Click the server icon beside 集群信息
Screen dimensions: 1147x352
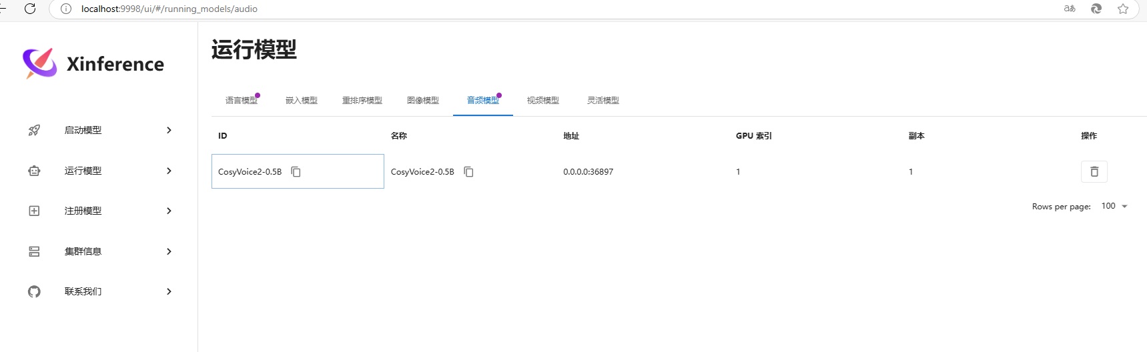(34, 251)
